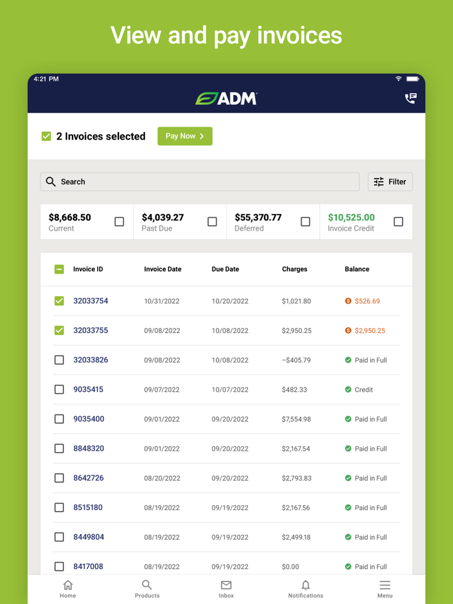Select invoice 8642726 checkbox

(x=59, y=478)
